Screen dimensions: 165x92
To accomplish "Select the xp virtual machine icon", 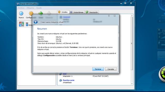I will [x=21, y=24].
